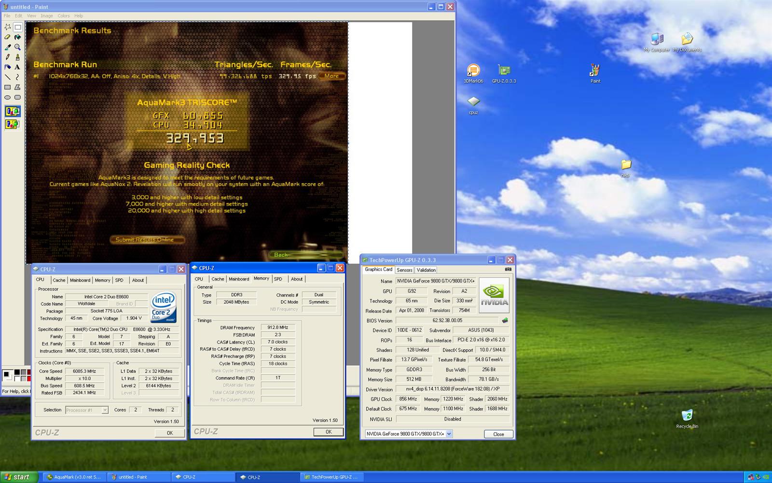
Task: Click OK in the left CPU-Z window
Action: pos(169,433)
